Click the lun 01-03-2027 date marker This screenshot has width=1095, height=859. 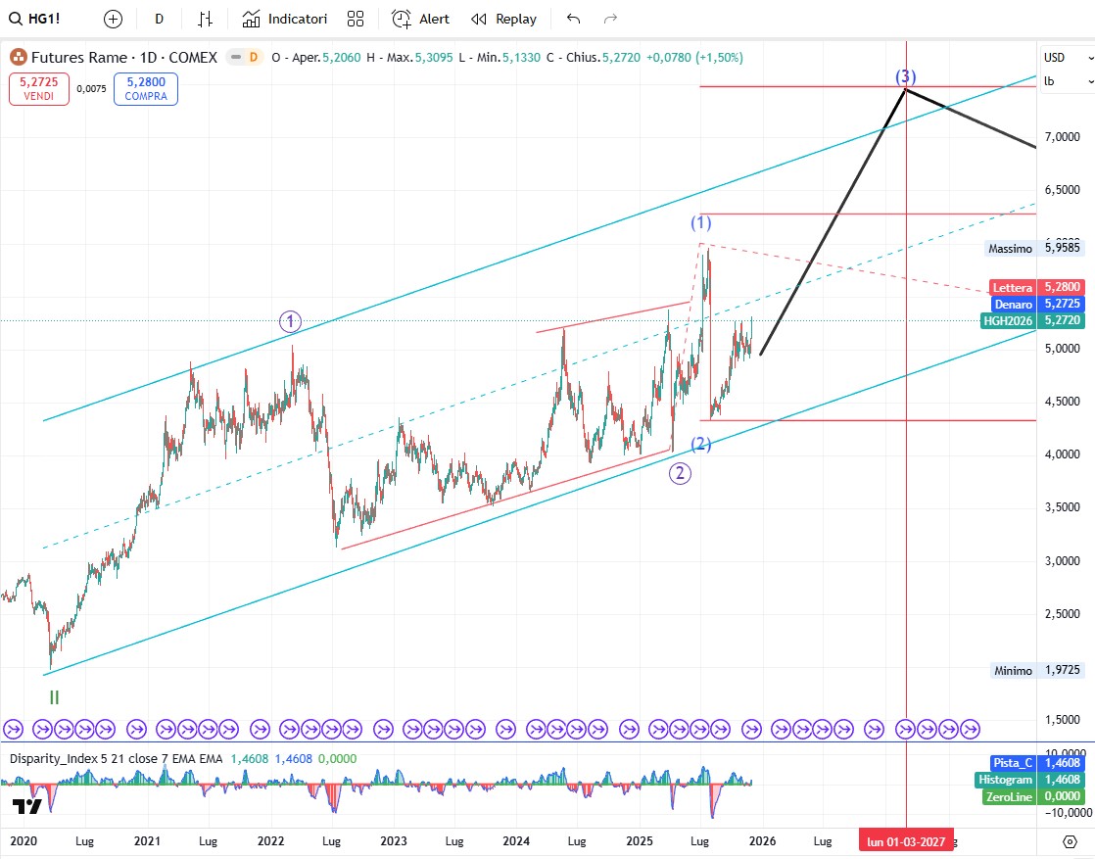click(x=906, y=841)
